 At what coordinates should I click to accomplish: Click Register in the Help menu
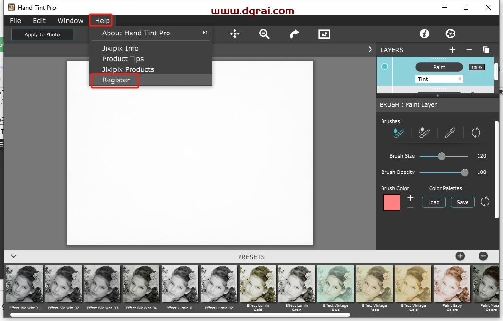click(151, 80)
